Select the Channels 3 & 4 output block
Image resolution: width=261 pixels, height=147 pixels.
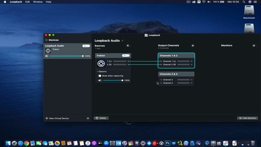tap(176, 79)
